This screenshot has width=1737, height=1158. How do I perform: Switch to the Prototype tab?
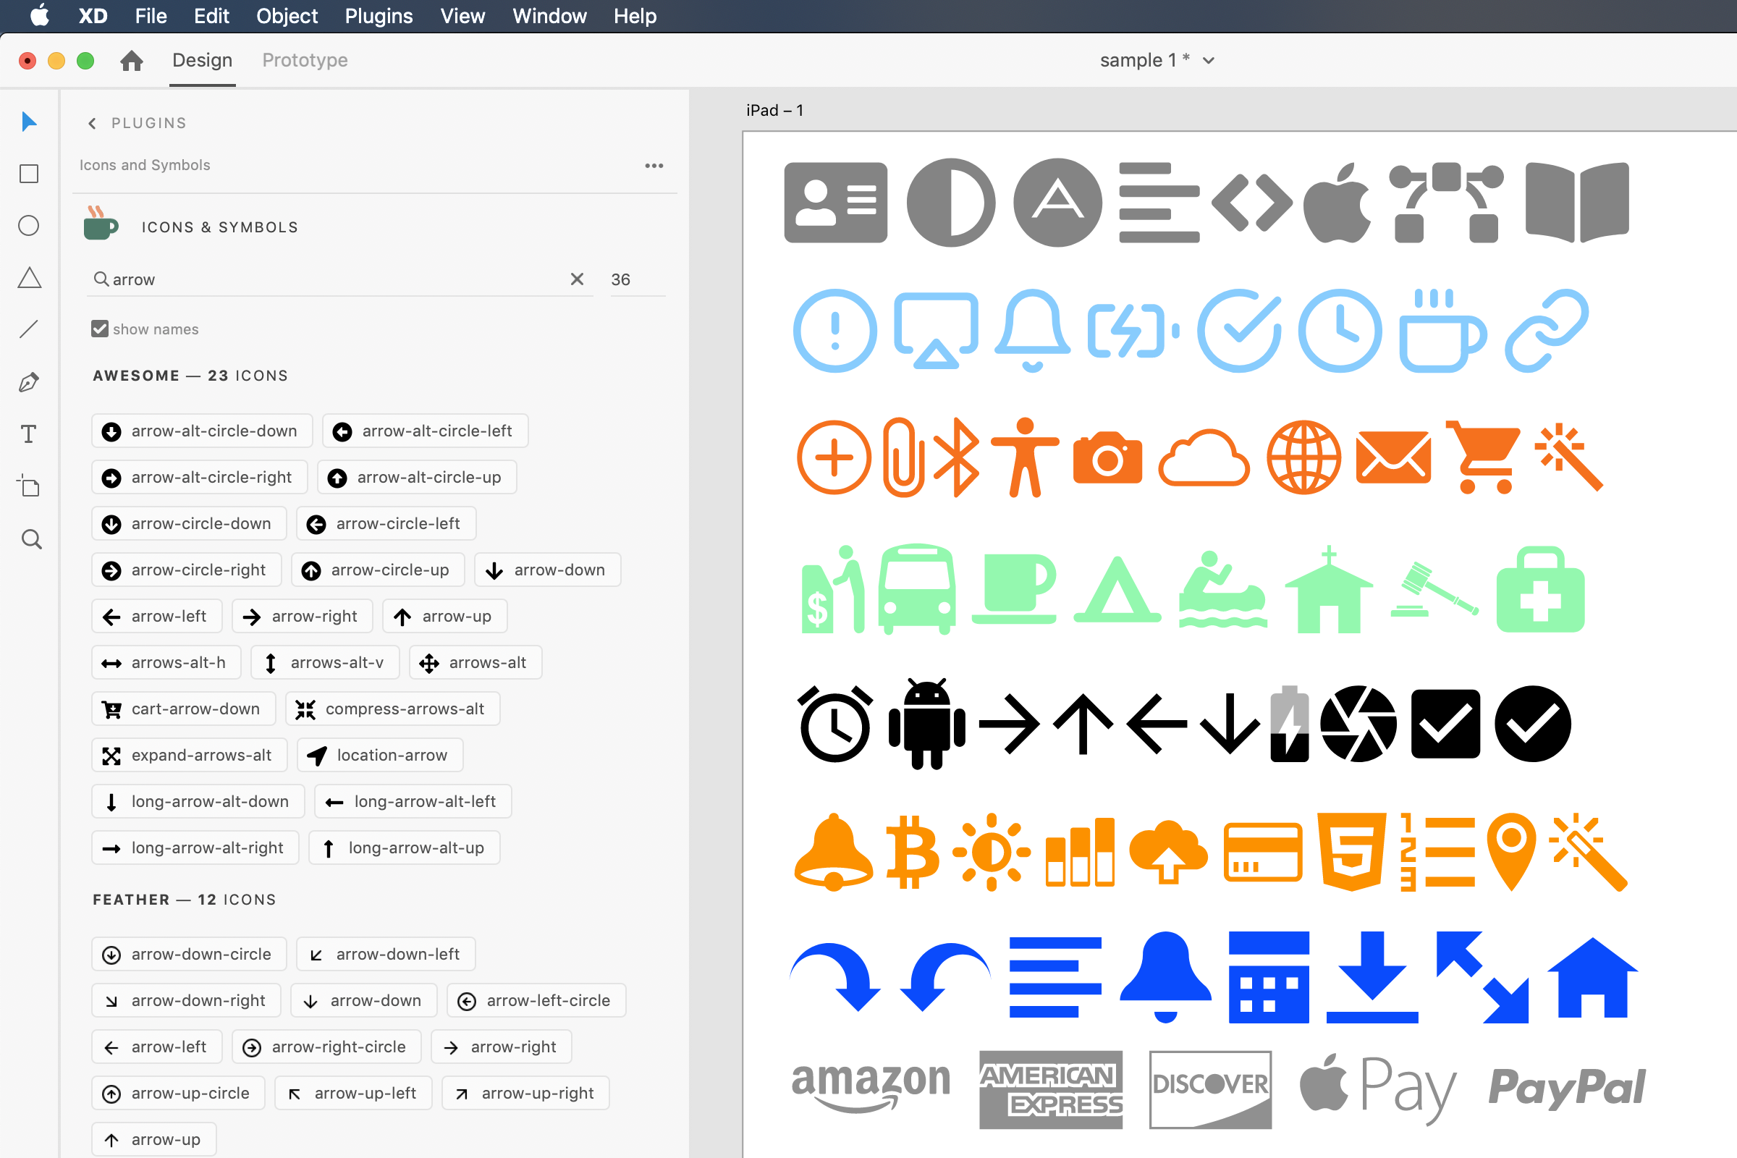click(304, 60)
